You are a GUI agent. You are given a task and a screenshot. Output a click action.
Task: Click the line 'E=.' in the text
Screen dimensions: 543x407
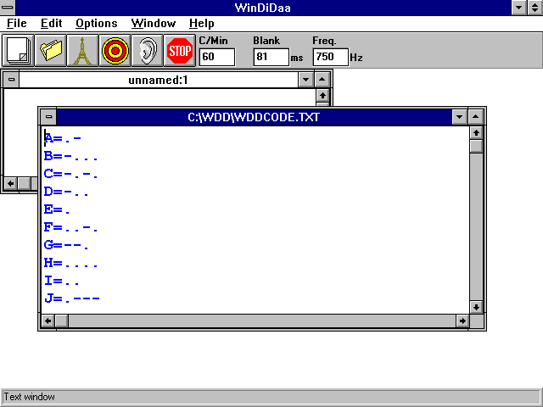(58, 209)
